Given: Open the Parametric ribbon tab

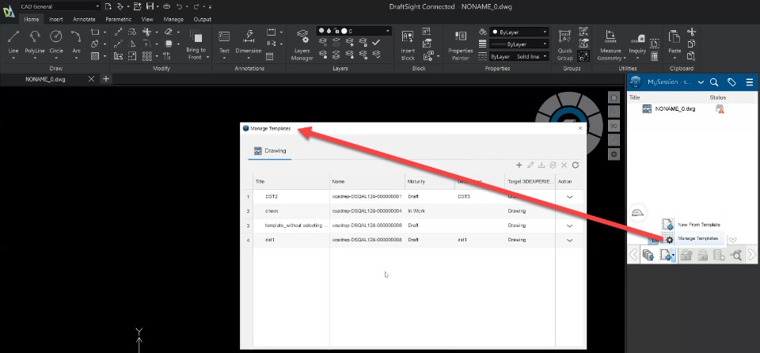Looking at the screenshot, I should (118, 20).
